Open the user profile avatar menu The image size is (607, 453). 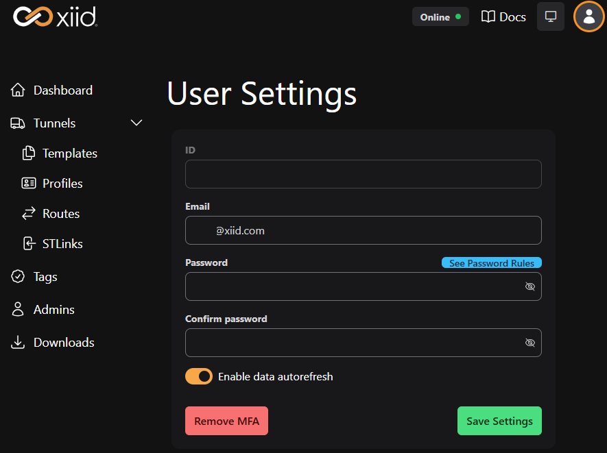click(588, 16)
